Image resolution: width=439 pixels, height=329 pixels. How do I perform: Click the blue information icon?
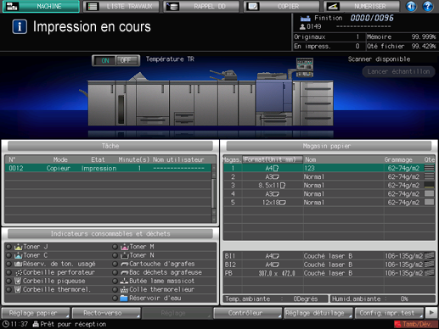pyautogui.click(x=20, y=27)
